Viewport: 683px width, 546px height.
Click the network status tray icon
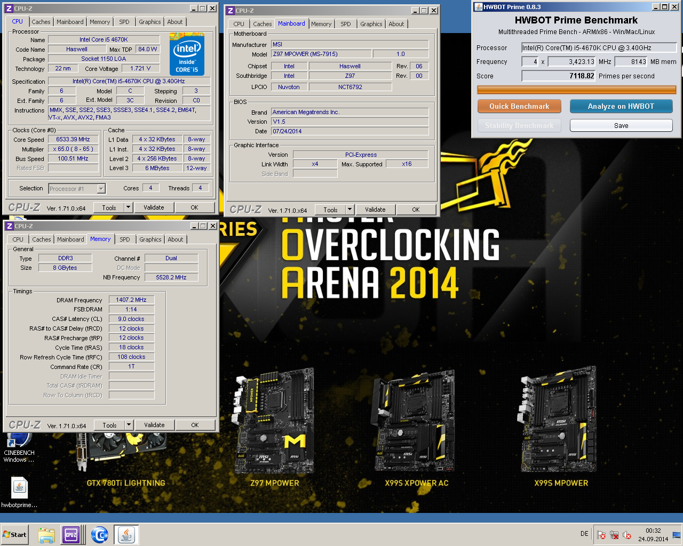(614, 535)
